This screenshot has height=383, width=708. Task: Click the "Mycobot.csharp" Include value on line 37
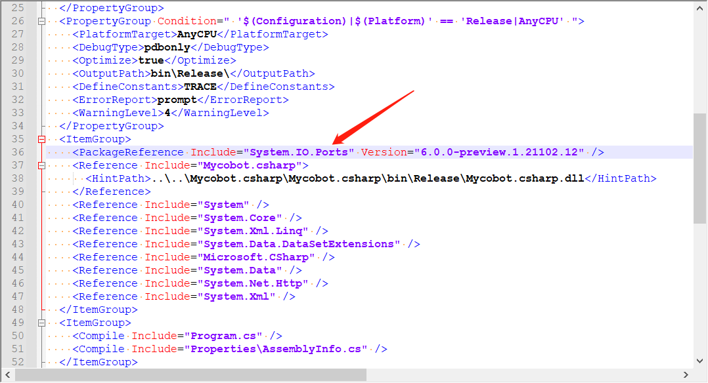click(x=250, y=165)
